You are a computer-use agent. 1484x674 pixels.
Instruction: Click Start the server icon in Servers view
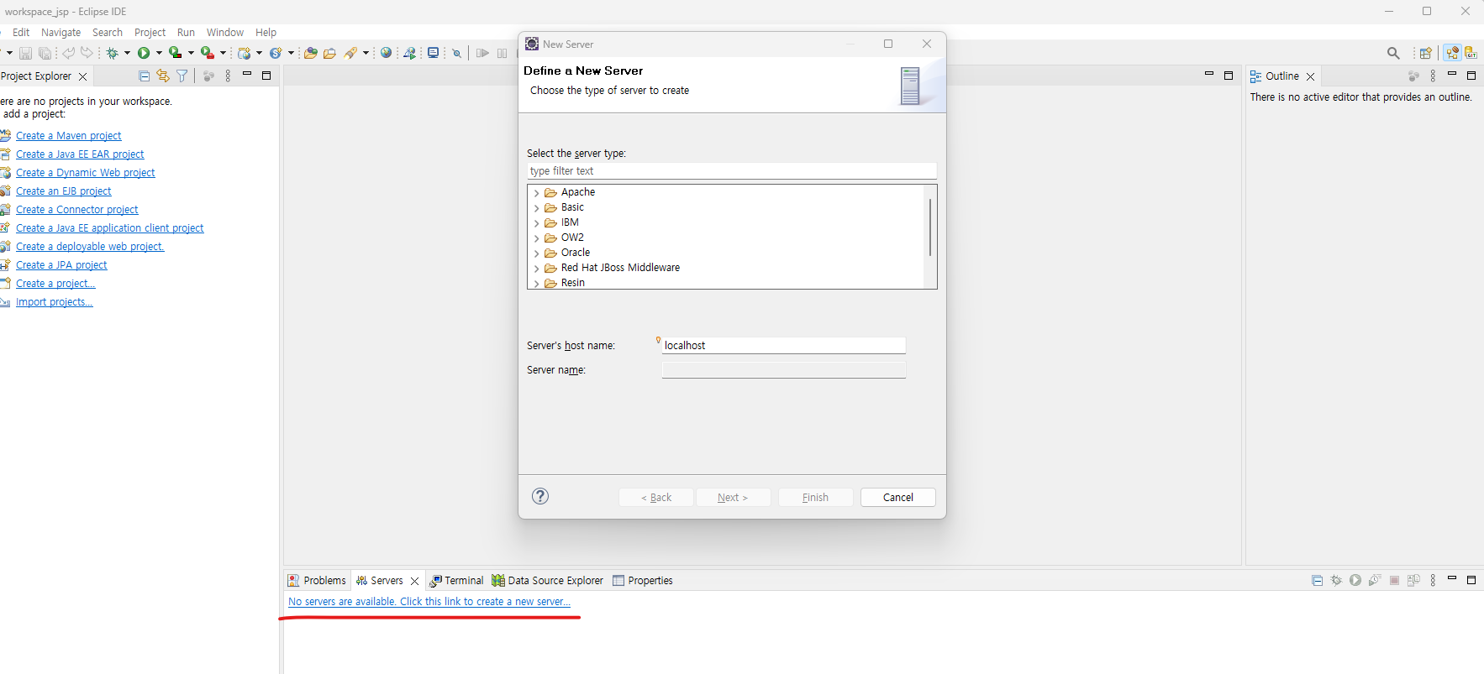1355,580
